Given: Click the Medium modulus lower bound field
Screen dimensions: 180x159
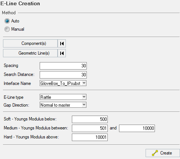Looking at the screenshot, I should [90, 128].
